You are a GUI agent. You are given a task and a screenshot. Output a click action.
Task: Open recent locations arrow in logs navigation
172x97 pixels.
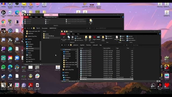(x=67, y=45)
